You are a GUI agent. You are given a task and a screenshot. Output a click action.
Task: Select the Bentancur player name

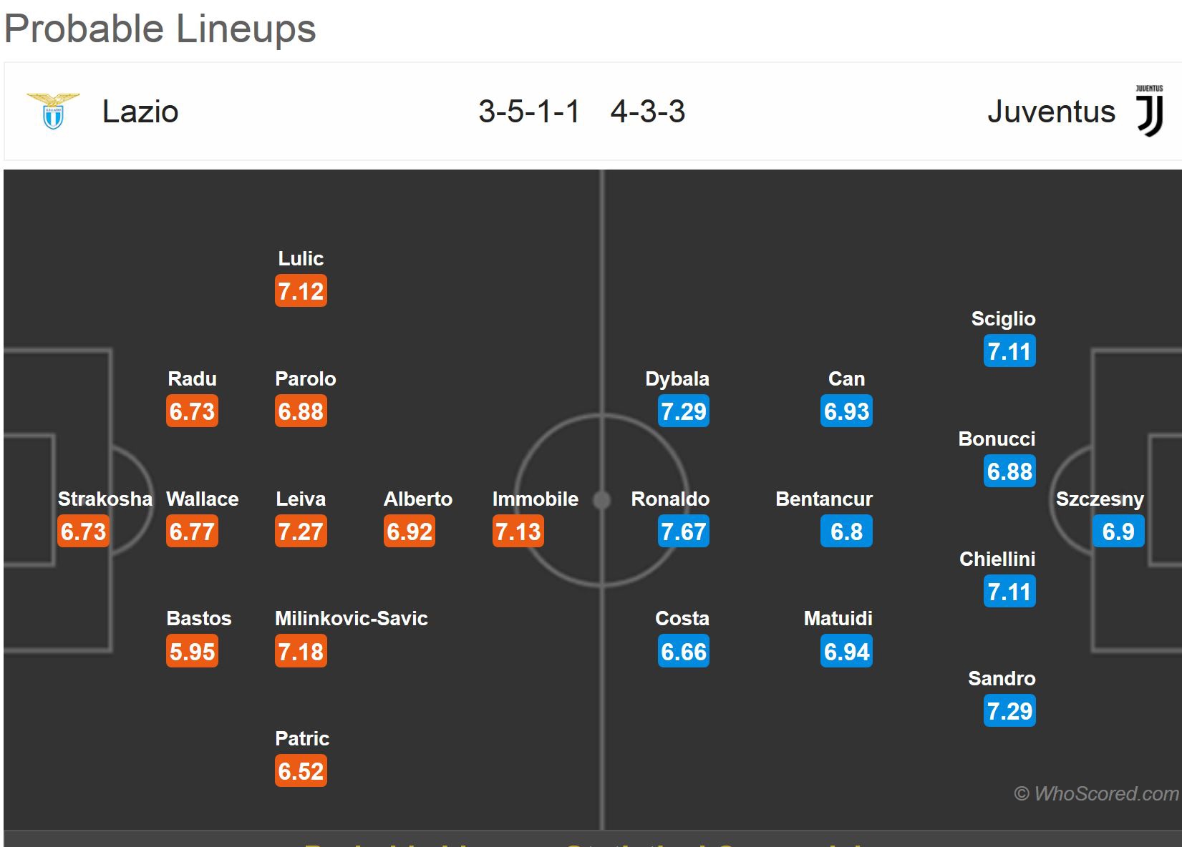pos(824,499)
